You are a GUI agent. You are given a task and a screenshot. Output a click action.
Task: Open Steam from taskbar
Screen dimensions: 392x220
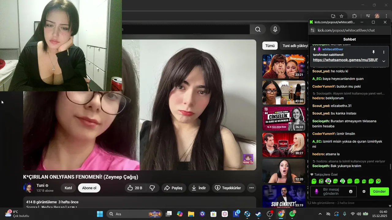click(x=258, y=214)
